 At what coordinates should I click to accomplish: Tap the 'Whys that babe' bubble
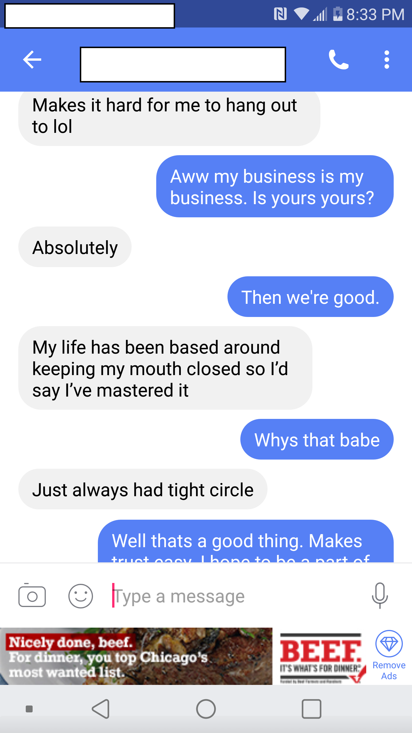coord(317,439)
